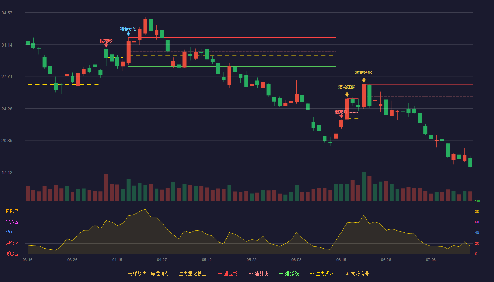Click the blue arrow under 强龙抬头
The width and height of the screenshot is (494, 282).
click(x=128, y=34)
